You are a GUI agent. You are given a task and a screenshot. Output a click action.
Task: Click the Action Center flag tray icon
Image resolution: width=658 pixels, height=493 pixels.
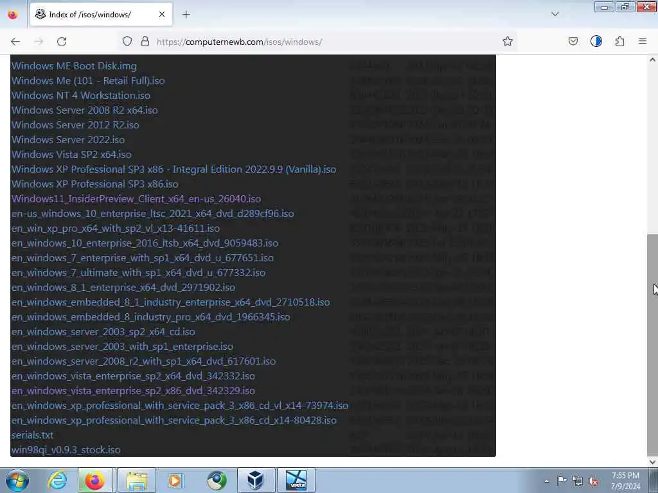coord(562,481)
